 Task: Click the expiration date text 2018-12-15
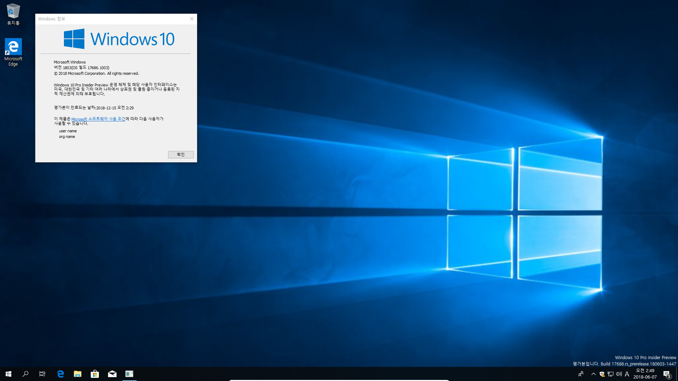[94, 108]
